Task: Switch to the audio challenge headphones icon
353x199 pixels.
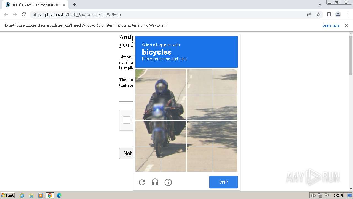Action: (155, 182)
